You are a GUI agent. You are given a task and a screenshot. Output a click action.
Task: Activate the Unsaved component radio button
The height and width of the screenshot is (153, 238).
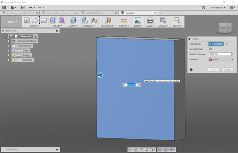pyautogui.click(x=35, y=36)
